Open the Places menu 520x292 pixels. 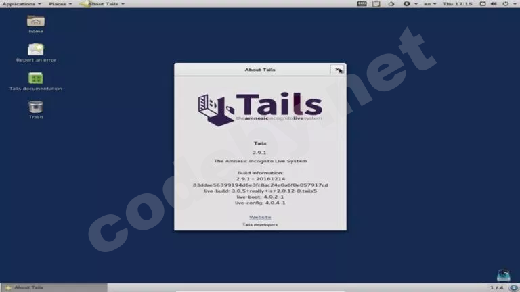click(x=60, y=4)
